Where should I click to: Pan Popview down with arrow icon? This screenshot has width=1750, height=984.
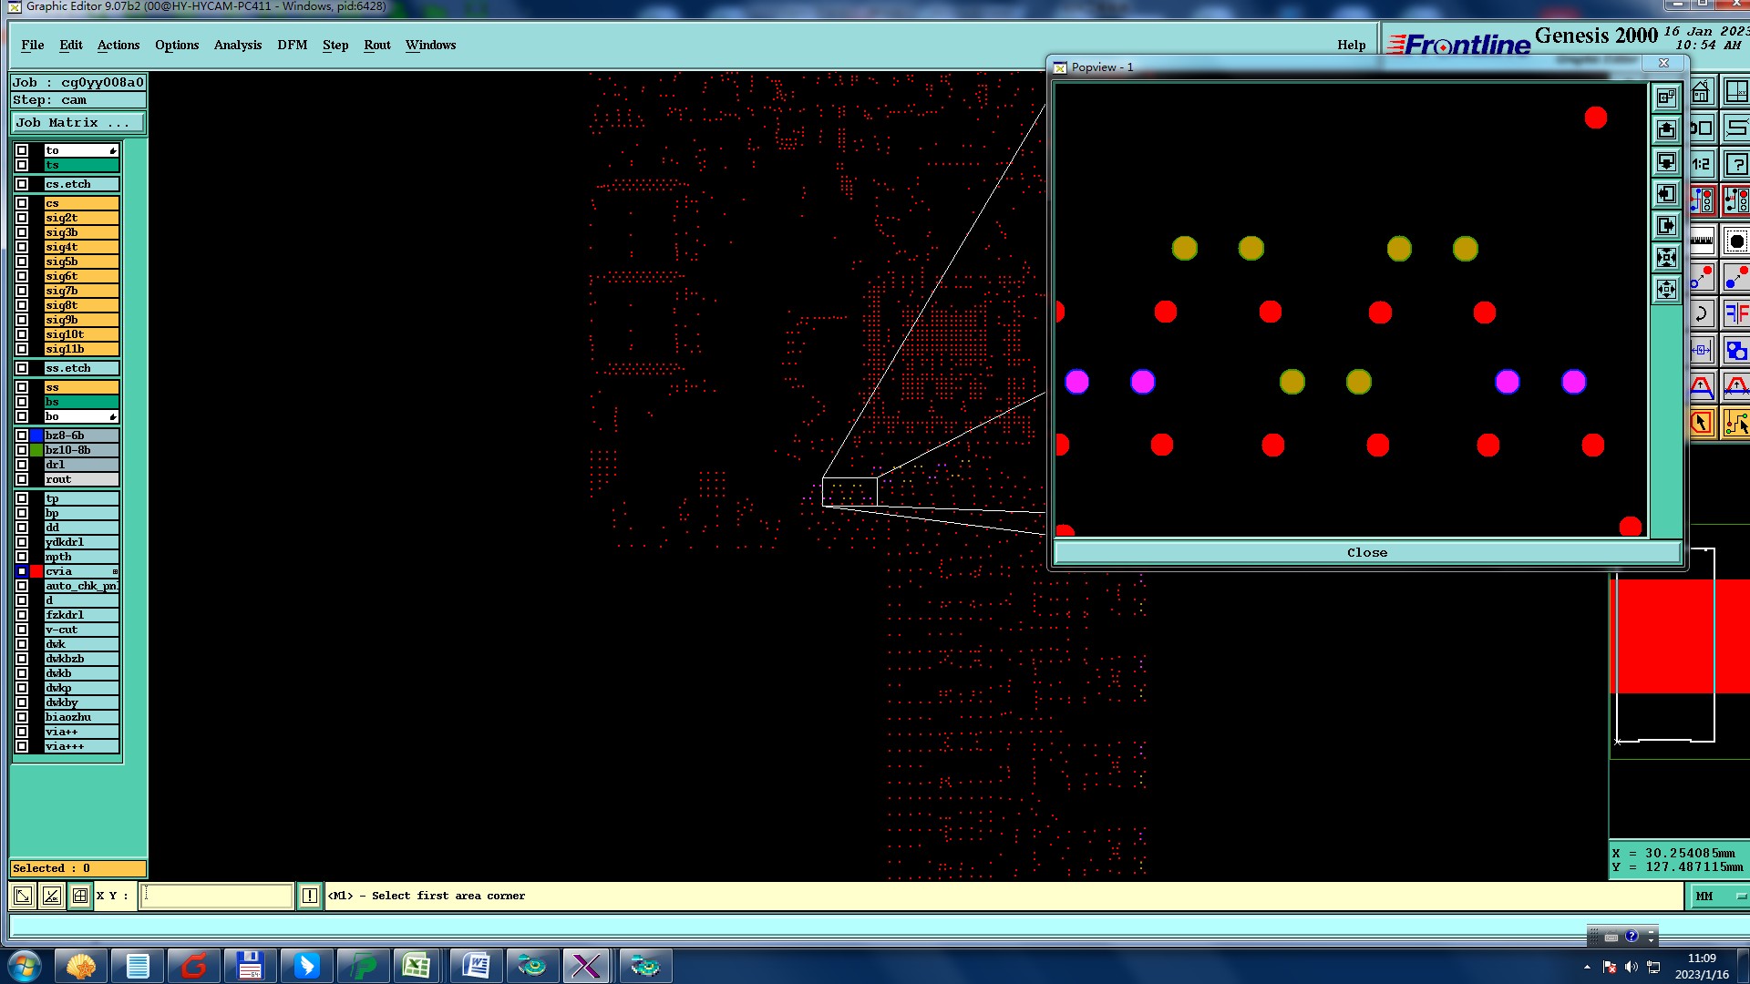[1666, 162]
